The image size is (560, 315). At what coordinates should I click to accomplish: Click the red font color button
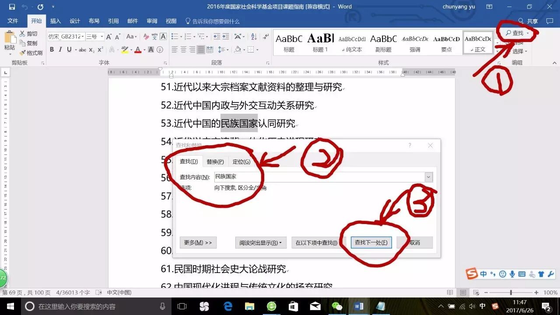coord(138,50)
